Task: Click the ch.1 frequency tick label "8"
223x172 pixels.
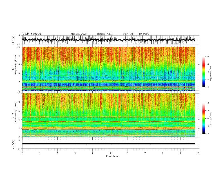Action: pos(20,56)
